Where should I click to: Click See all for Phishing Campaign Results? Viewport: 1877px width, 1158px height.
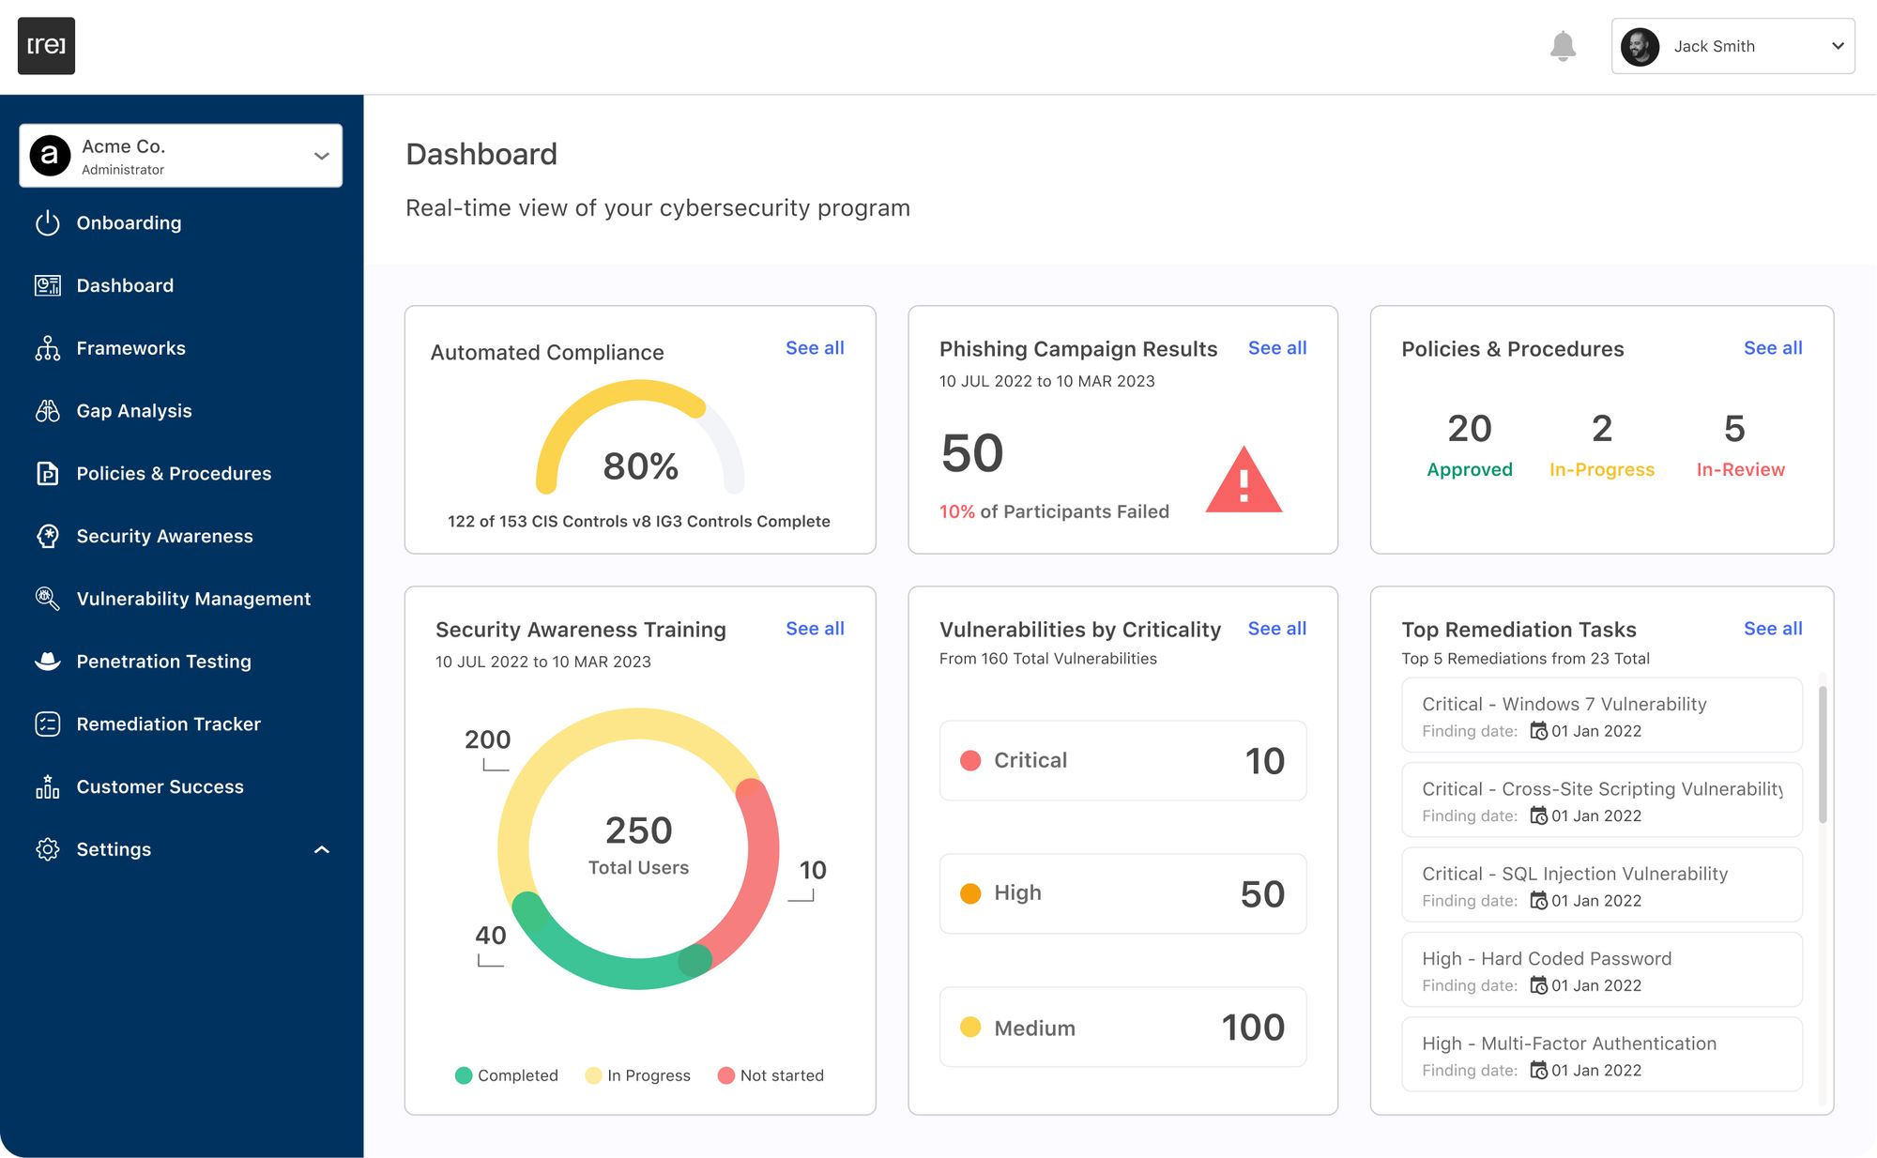(x=1276, y=348)
